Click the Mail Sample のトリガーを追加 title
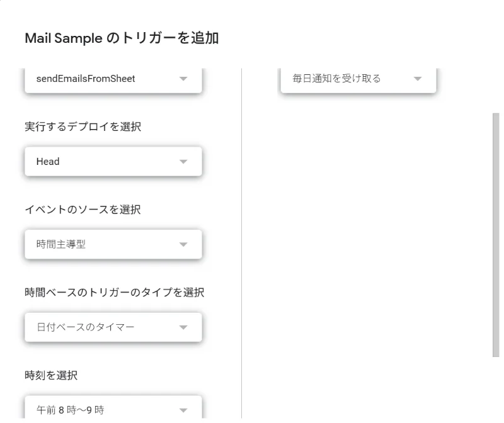Viewport: 504px width, 423px height. pyautogui.click(x=122, y=38)
